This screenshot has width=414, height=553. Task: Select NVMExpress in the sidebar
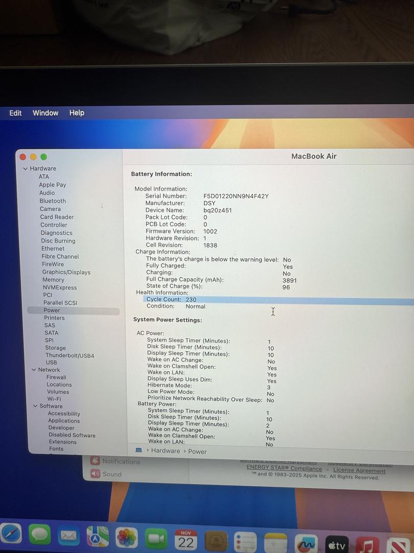(60, 287)
